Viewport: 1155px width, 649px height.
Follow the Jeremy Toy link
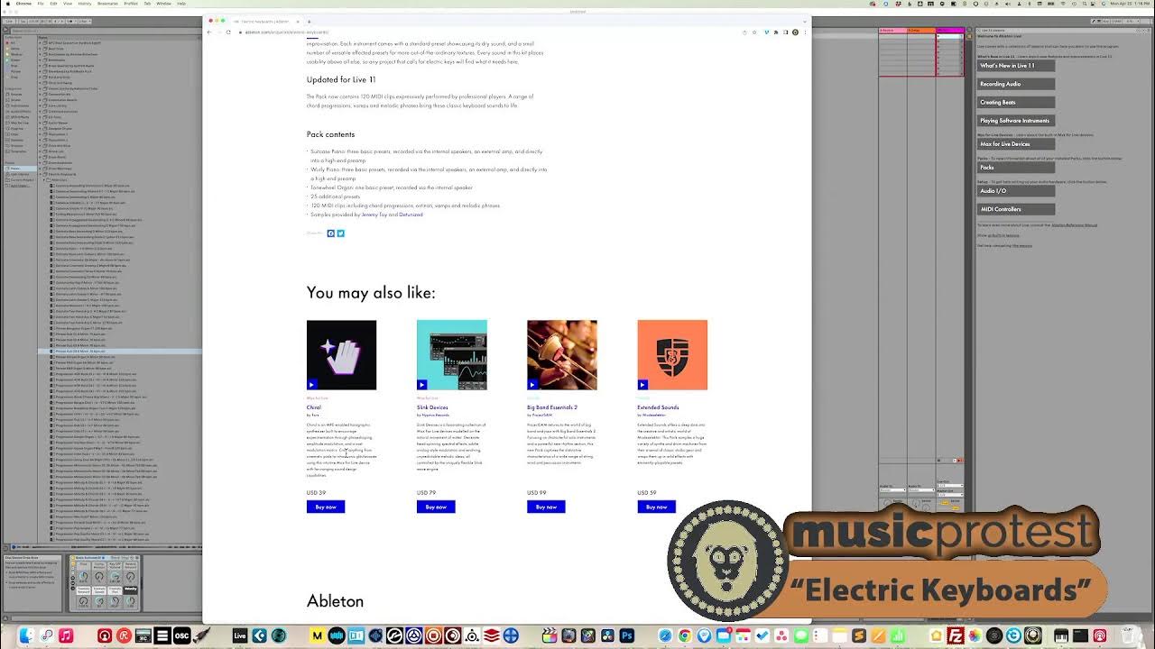(x=374, y=215)
